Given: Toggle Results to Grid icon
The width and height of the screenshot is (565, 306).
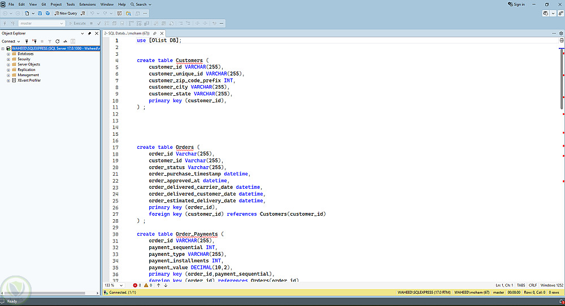Looking at the screenshot, I should [164, 23].
